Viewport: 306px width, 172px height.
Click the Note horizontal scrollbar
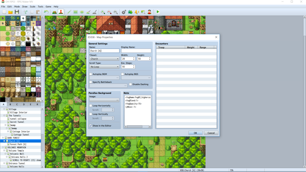click(138, 127)
